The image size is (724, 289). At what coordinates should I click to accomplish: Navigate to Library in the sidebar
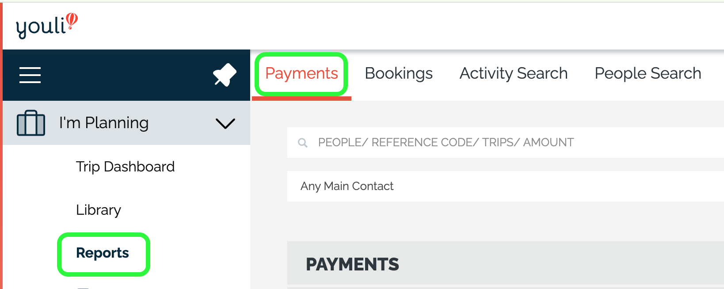pos(99,210)
